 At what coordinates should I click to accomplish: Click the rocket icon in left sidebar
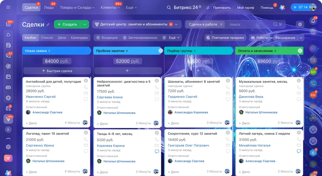click(8, 158)
